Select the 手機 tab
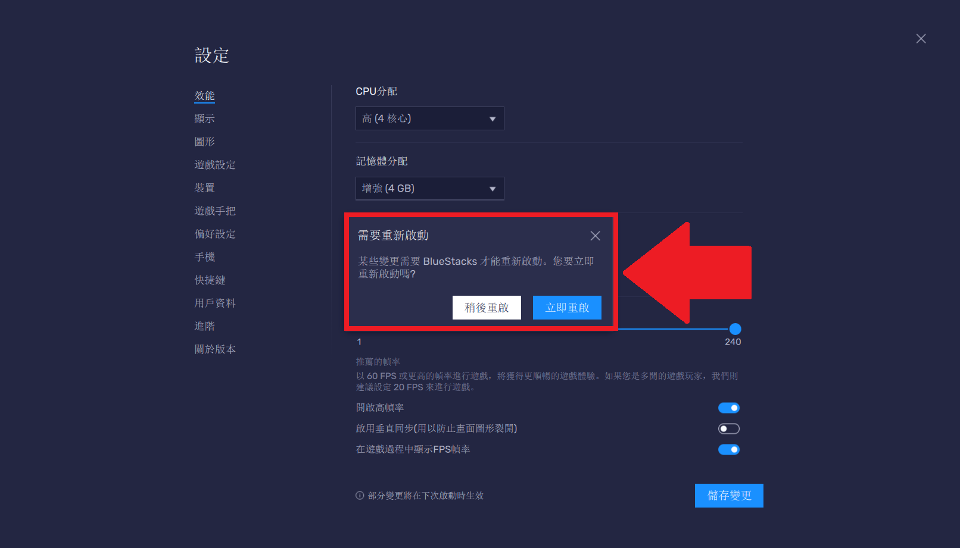Viewport: 960px width, 548px height. [204, 257]
